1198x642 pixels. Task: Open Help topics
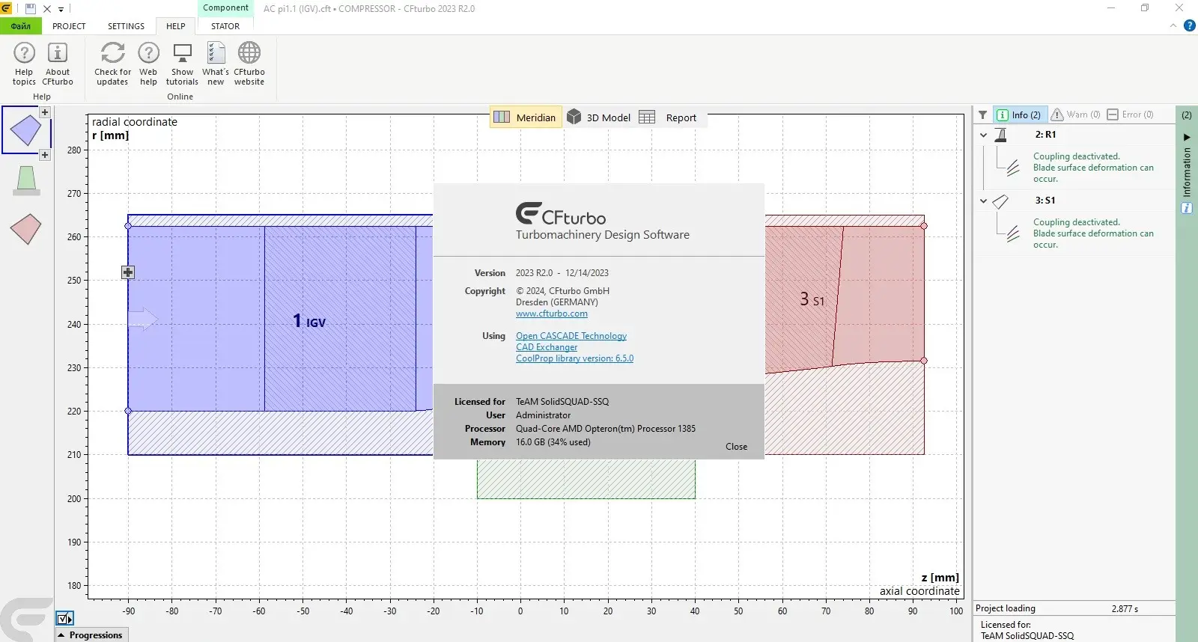point(24,64)
